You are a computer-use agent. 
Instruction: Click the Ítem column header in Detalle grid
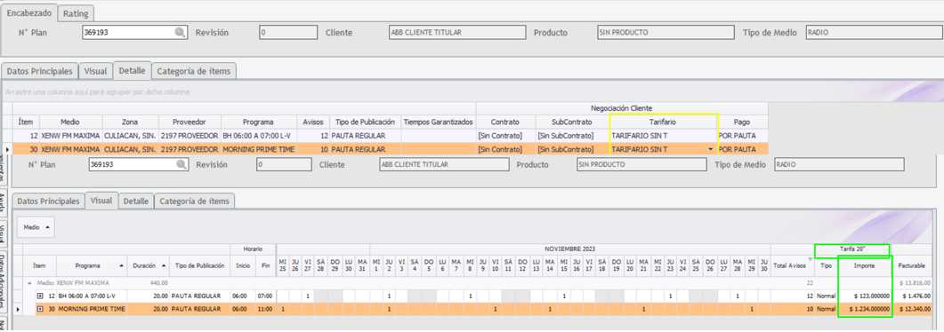click(x=26, y=122)
